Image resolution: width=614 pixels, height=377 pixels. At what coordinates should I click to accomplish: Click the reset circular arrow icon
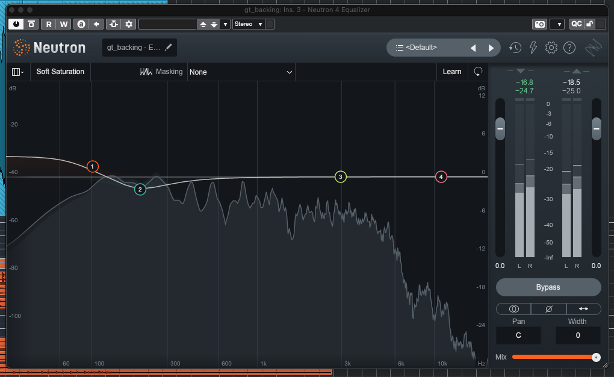478,72
